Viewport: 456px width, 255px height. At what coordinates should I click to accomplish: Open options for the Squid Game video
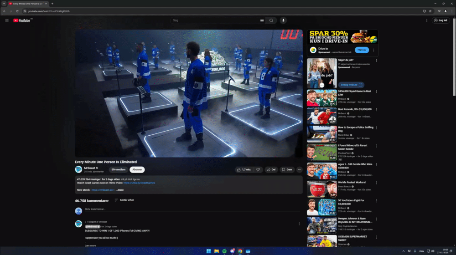(x=376, y=92)
